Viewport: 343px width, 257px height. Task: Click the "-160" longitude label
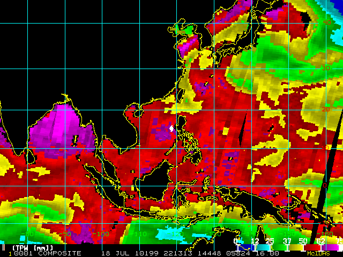coord(325,234)
